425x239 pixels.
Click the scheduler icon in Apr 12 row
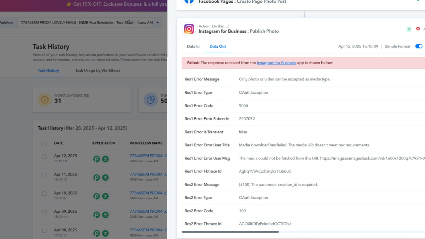(105, 159)
